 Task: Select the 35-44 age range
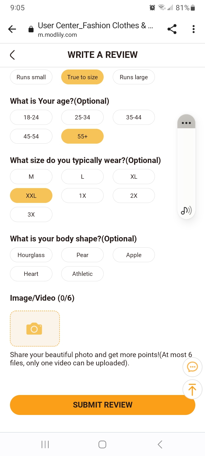[x=134, y=117]
